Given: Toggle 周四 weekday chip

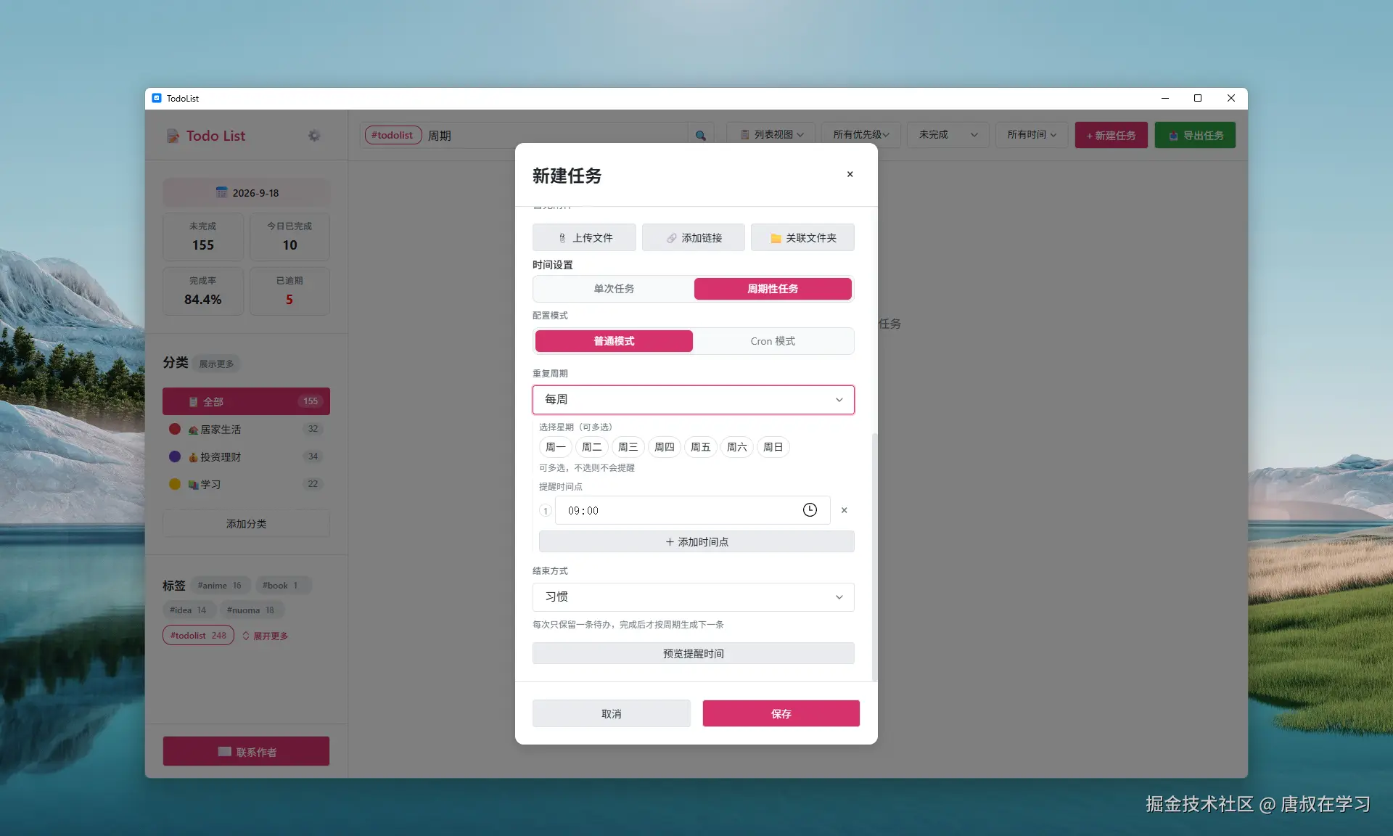Looking at the screenshot, I should (x=665, y=447).
